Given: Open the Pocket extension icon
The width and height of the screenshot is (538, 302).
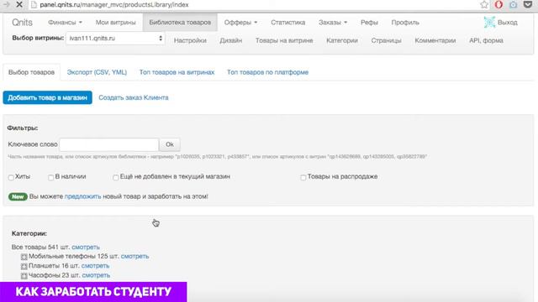Looking at the screenshot, I should tap(528, 4).
